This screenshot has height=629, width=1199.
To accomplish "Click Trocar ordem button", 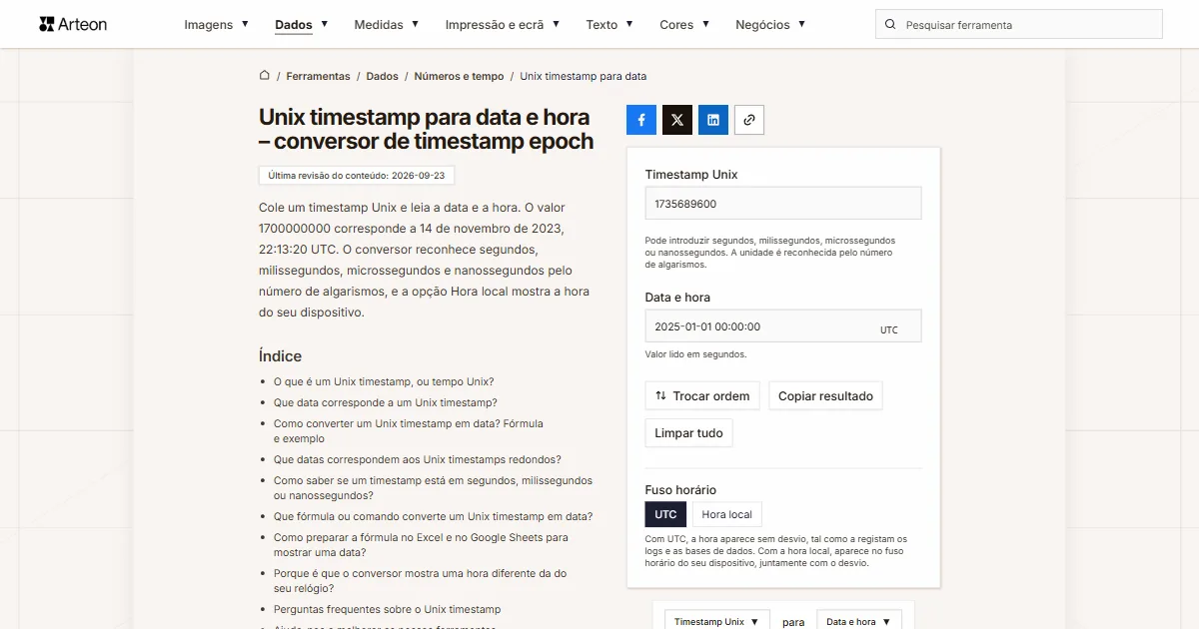I will [702, 395].
